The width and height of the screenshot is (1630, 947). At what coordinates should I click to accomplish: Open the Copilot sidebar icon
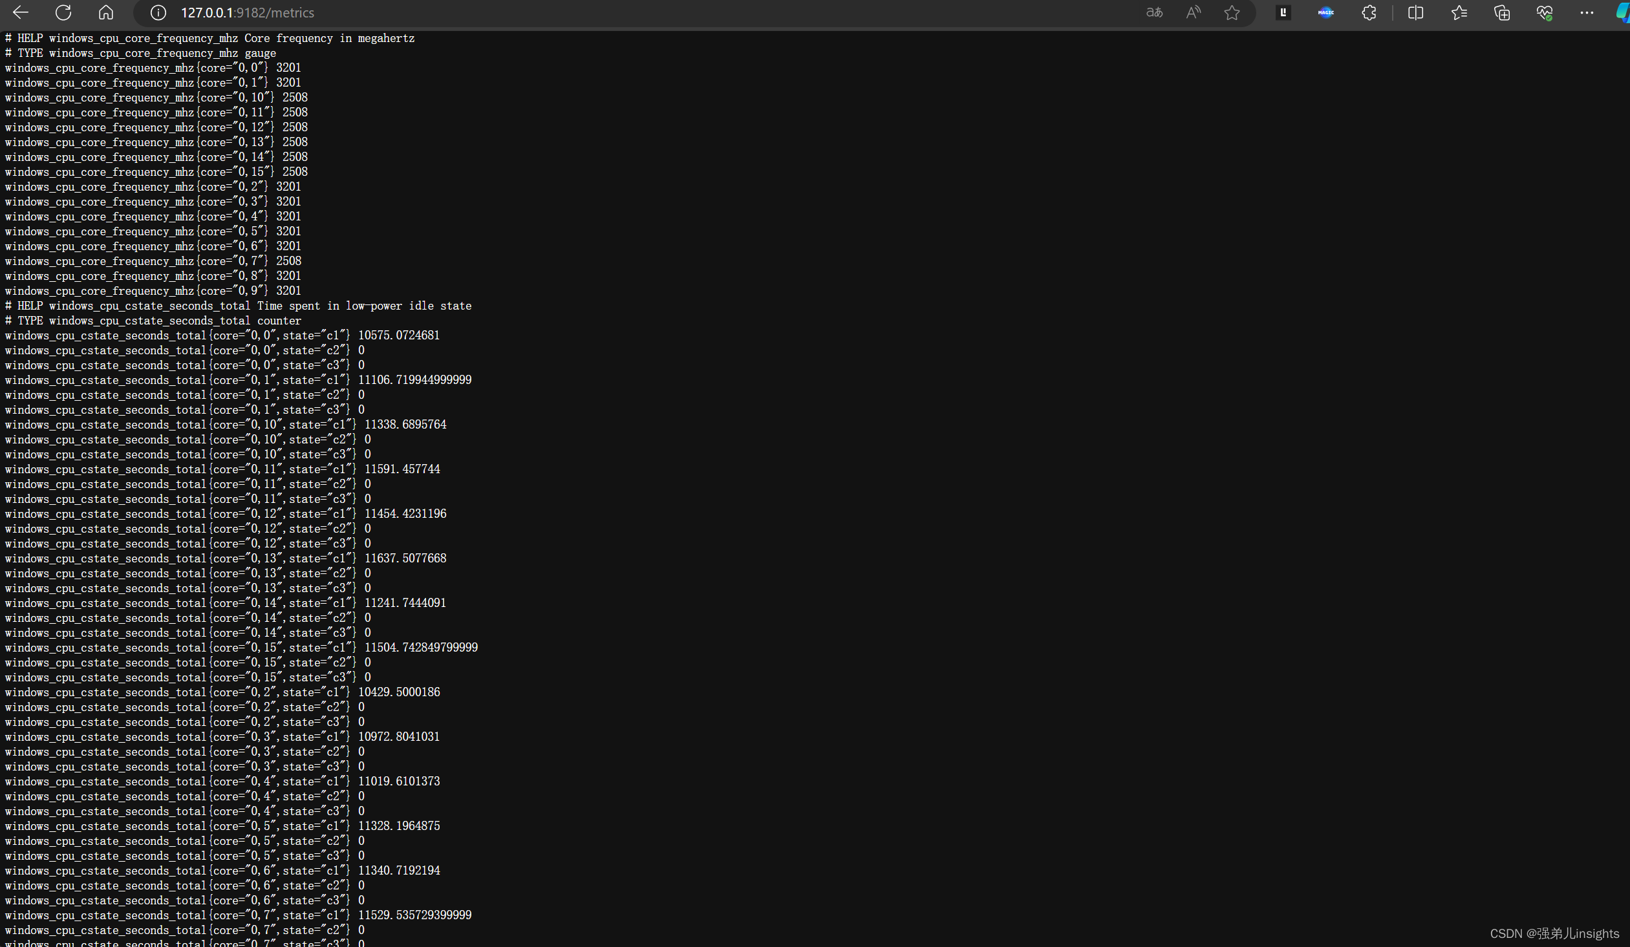click(x=1622, y=12)
